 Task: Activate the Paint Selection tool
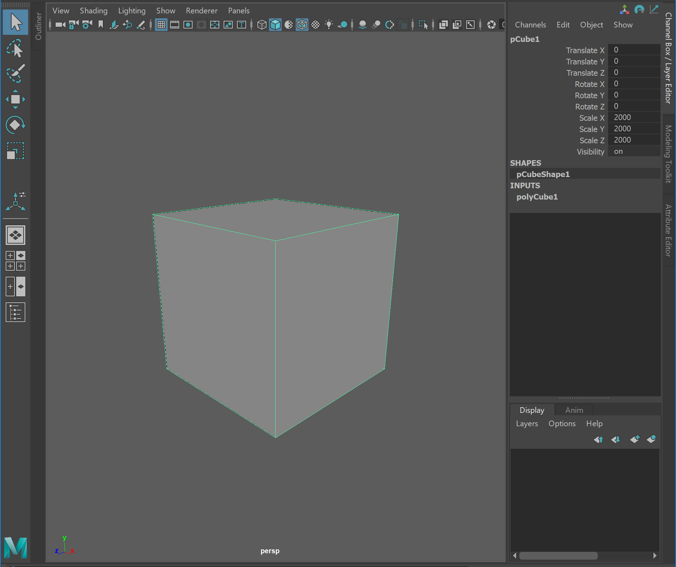tap(15, 74)
